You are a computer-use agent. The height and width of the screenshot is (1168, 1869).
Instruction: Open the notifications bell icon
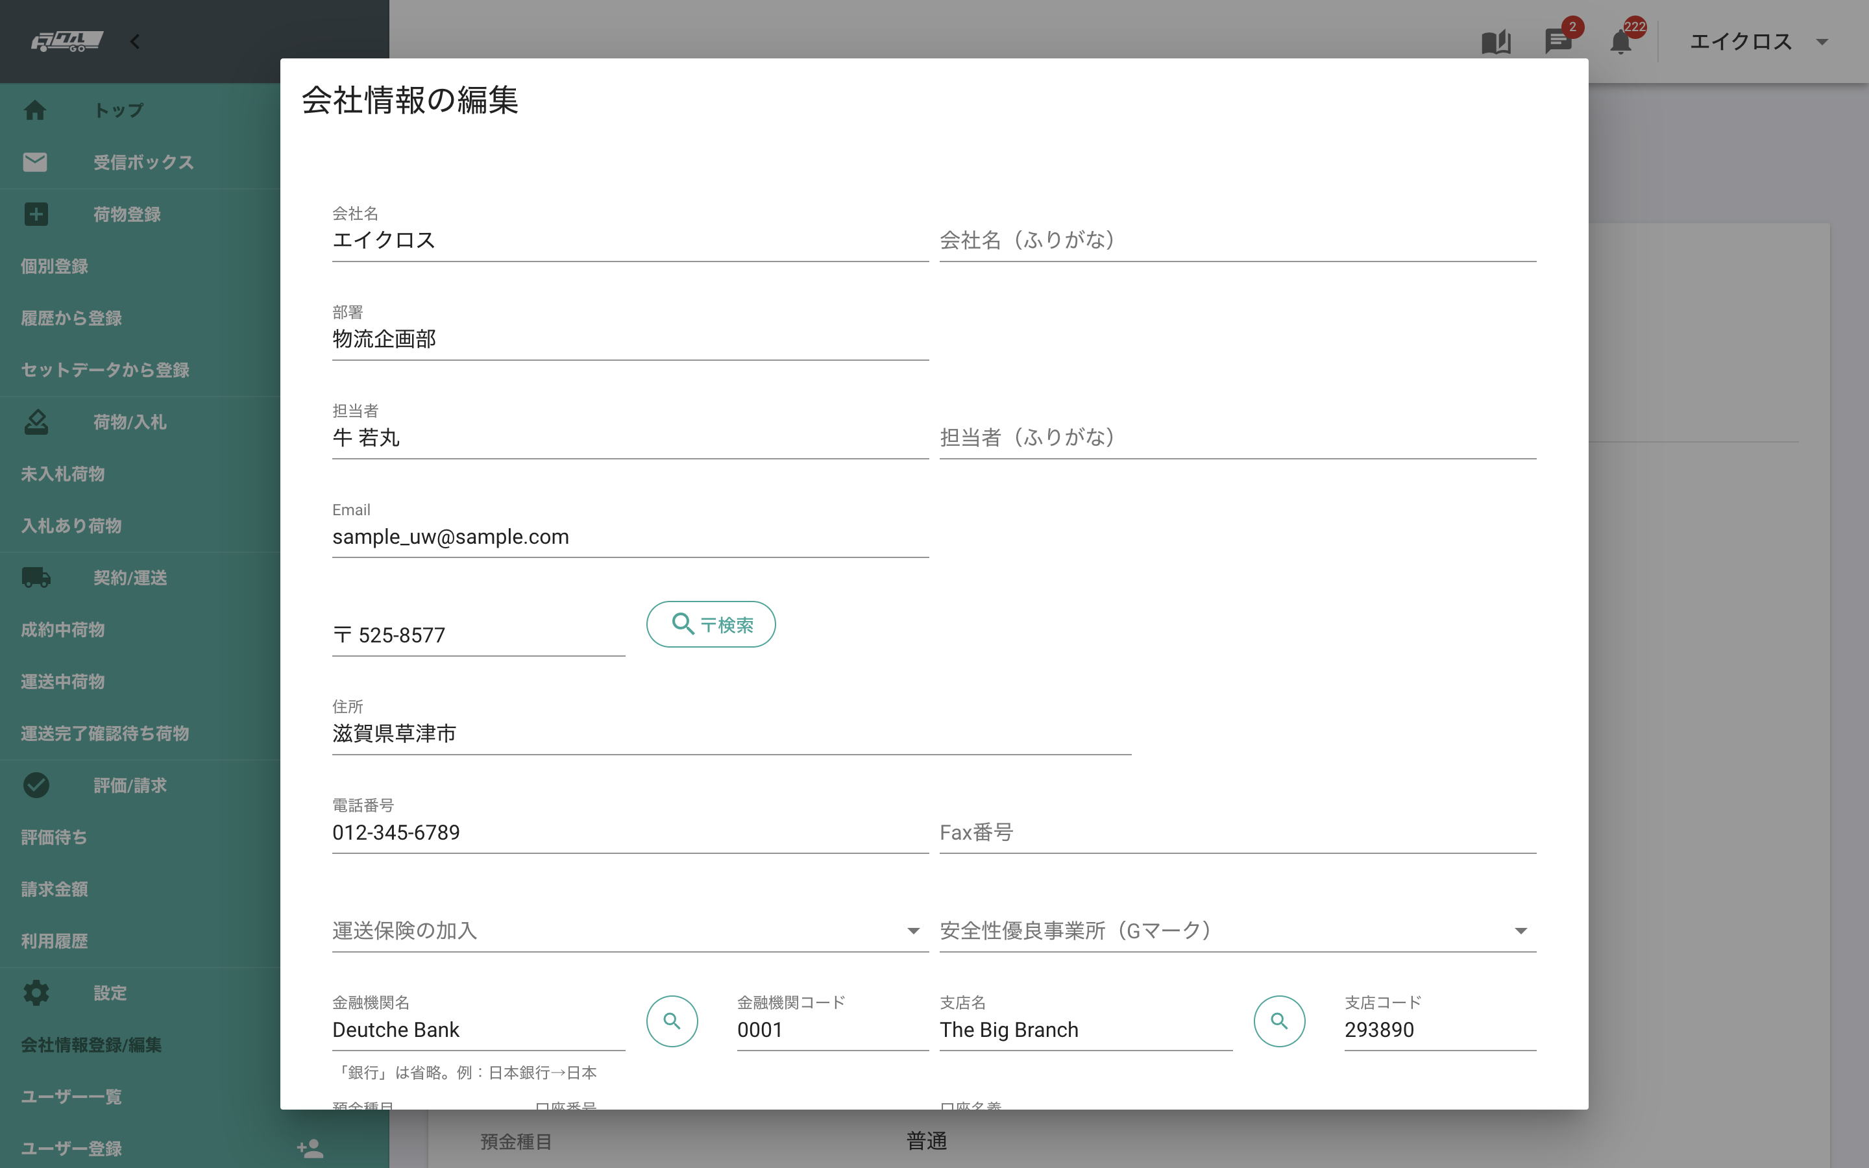[x=1620, y=42]
